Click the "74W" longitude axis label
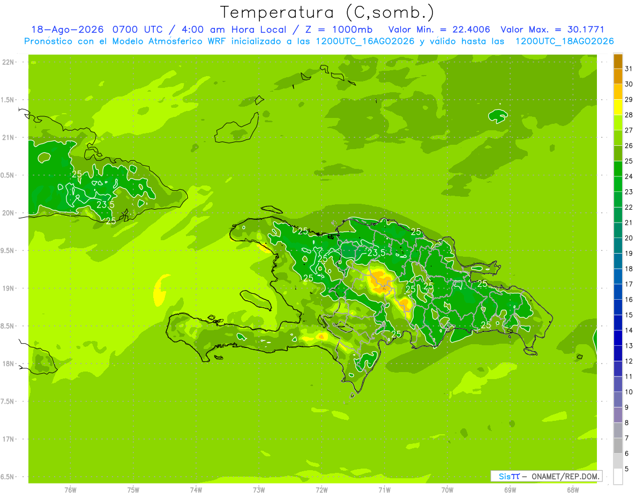 coord(196,490)
